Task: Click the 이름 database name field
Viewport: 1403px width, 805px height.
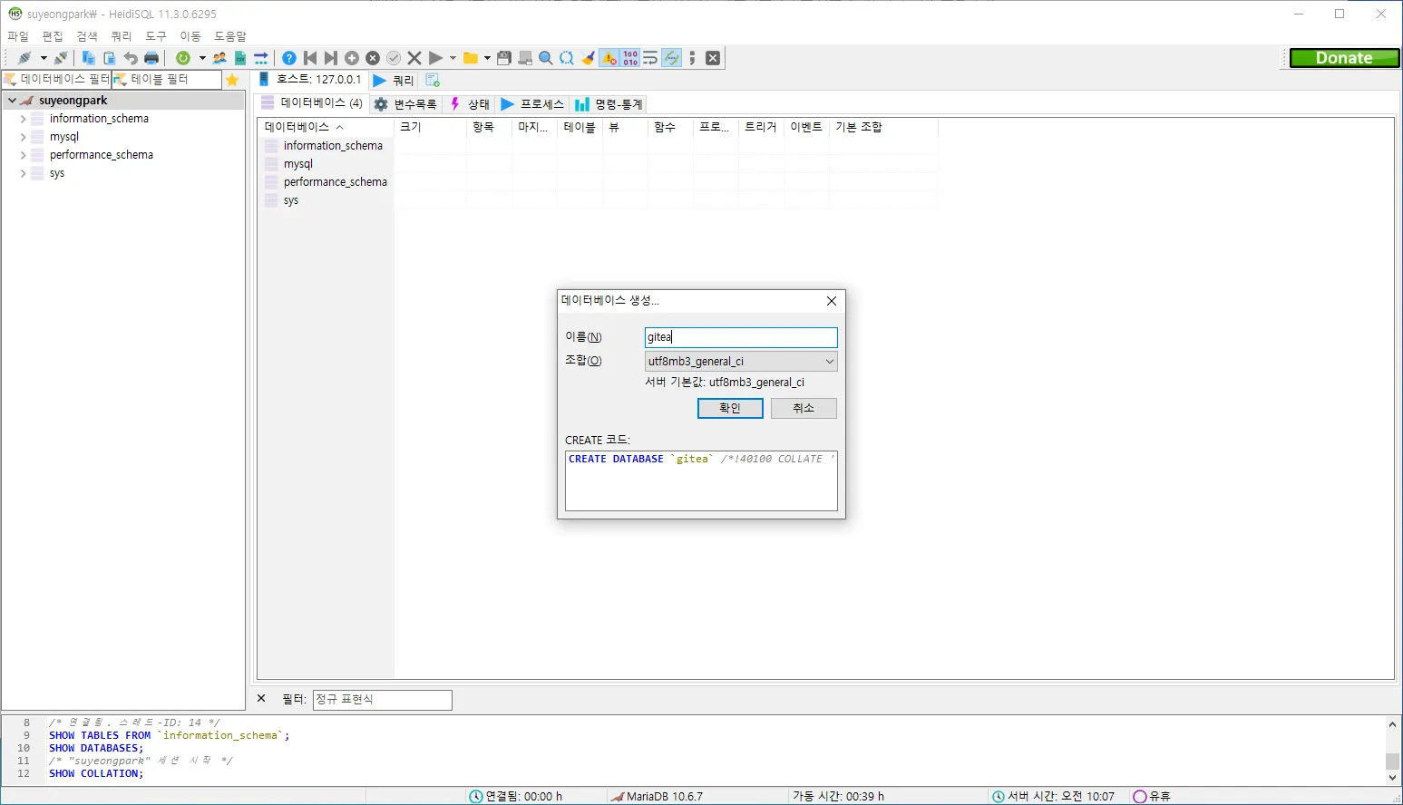Action: point(741,337)
